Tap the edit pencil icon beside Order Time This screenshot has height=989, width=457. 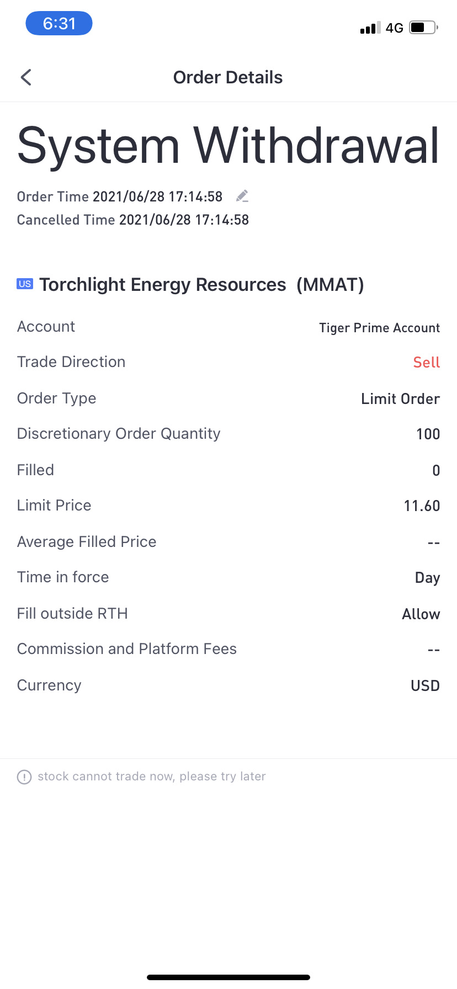242,196
